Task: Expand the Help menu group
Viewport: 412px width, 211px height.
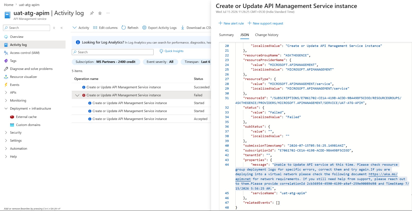Action: click(6, 157)
